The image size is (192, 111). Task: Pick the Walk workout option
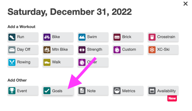58,62
